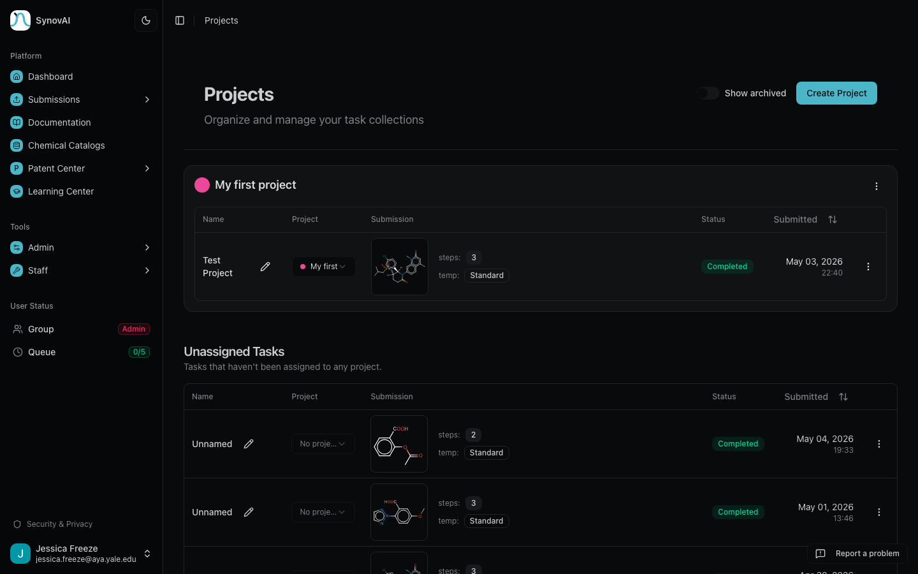This screenshot has height=574, width=918.
Task: Click the Projects breadcrumb
Action: coord(221,20)
